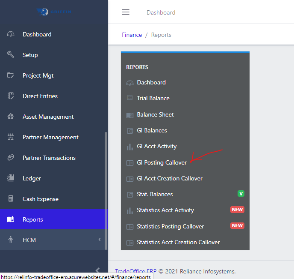Select the GI Posting Callover report
This screenshot has width=294, height=279.
pyautogui.click(x=162, y=162)
